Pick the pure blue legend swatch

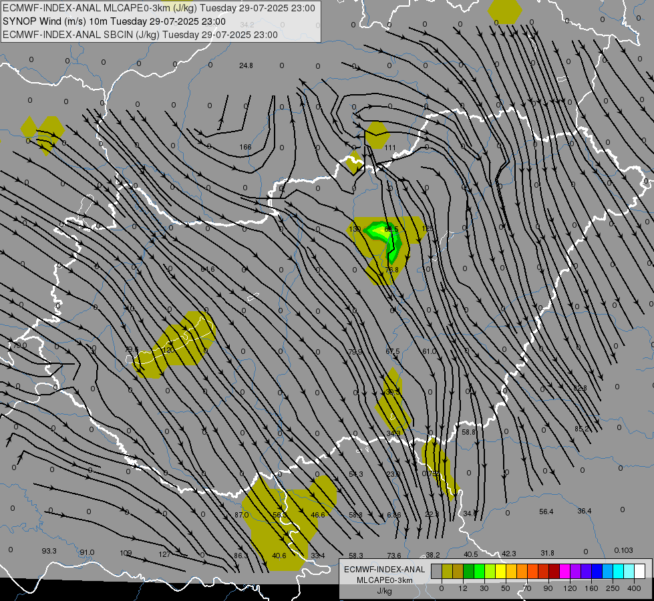click(597, 571)
